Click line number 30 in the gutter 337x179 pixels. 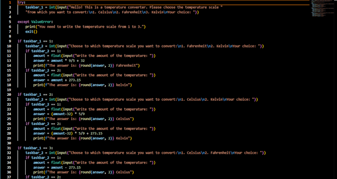(9, 143)
